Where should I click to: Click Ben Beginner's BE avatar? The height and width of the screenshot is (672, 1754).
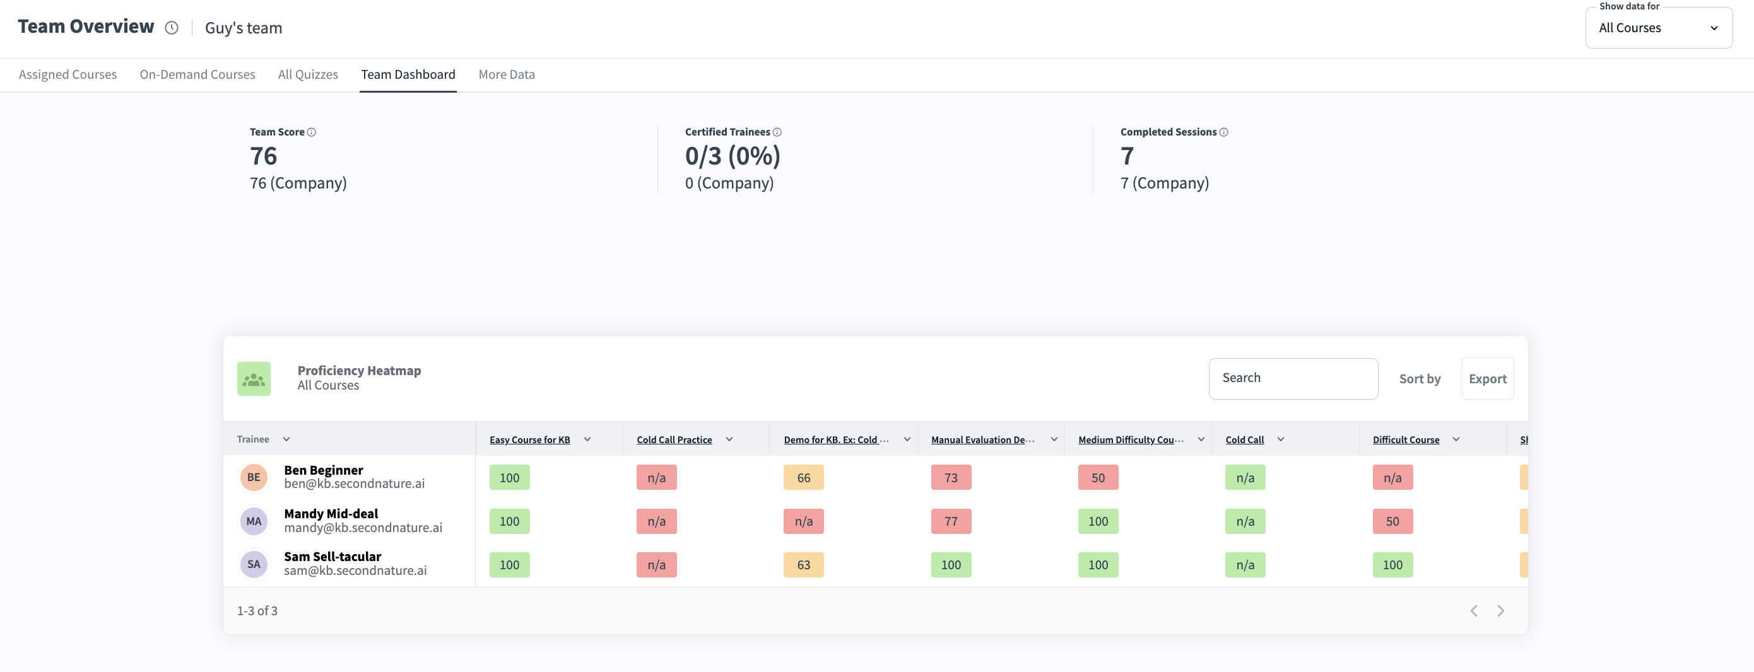[253, 477]
